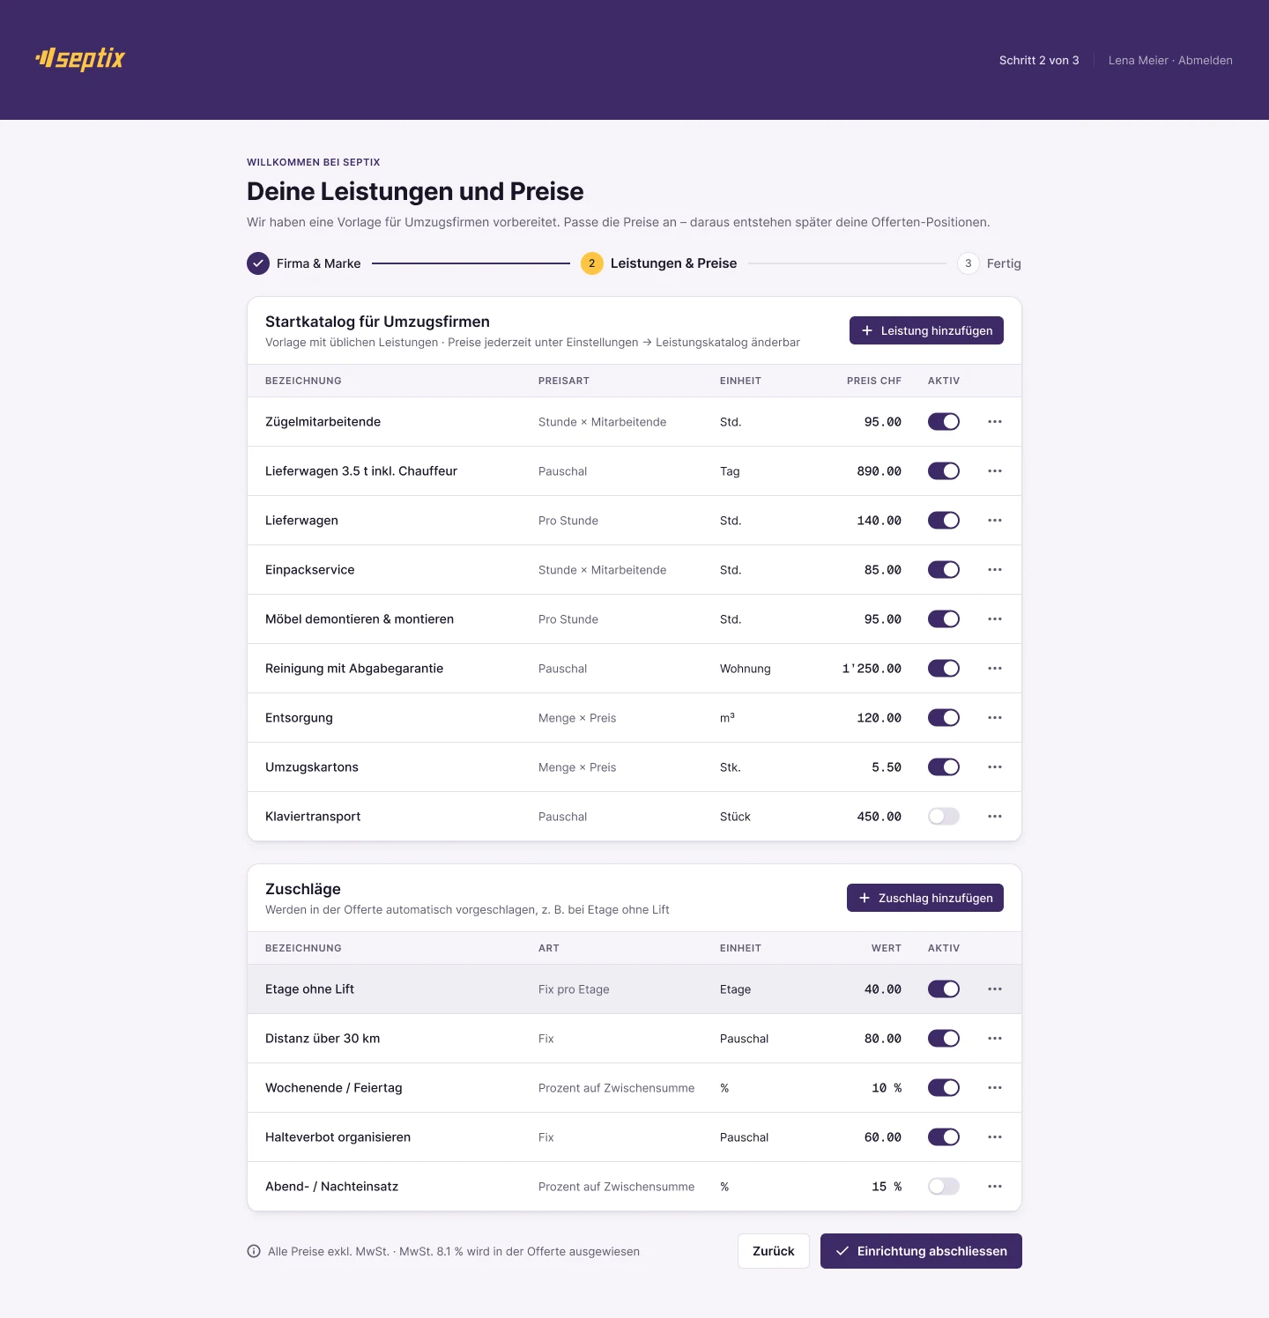Open more options for Zügelmitarbeitende row
The width and height of the screenshot is (1269, 1318).
(995, 422)
